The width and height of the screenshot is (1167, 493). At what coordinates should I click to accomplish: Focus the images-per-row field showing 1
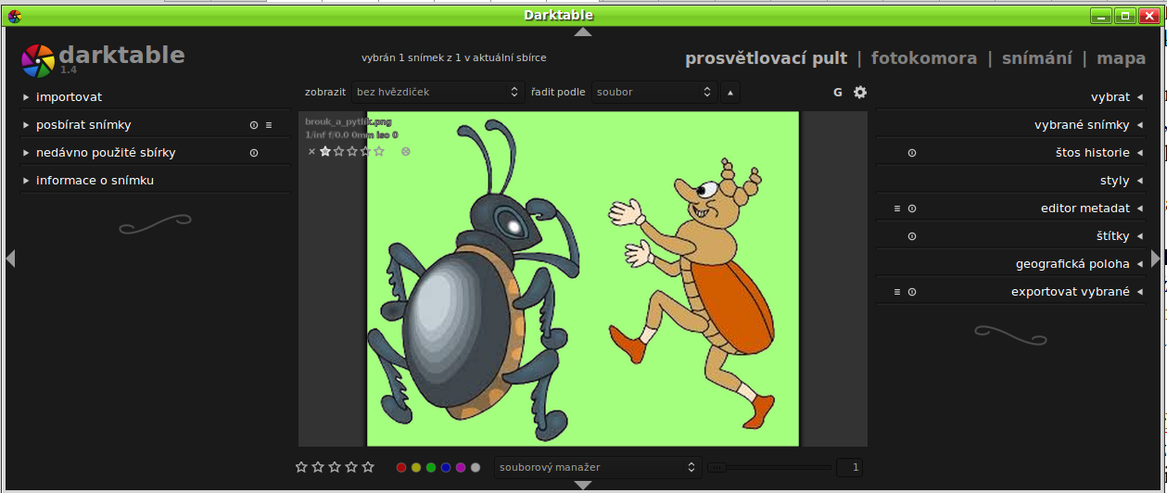pos(849,468)
